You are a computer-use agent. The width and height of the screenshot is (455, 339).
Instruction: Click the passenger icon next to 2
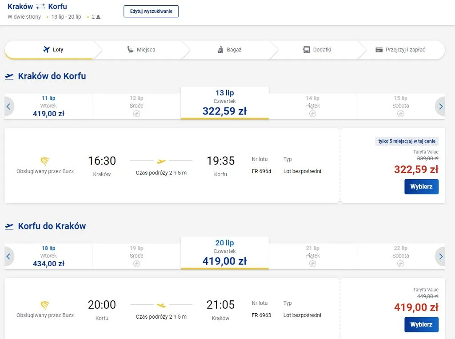98,17
